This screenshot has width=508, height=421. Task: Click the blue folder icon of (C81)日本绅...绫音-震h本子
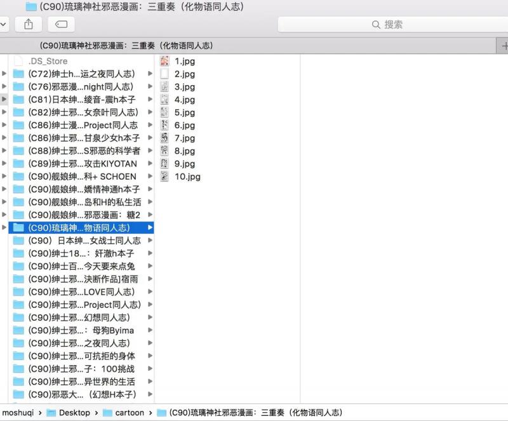pyautogui.click(x=19, y=100)
